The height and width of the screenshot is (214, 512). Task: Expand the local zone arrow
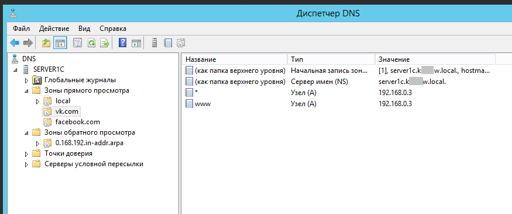coord(37,101)
